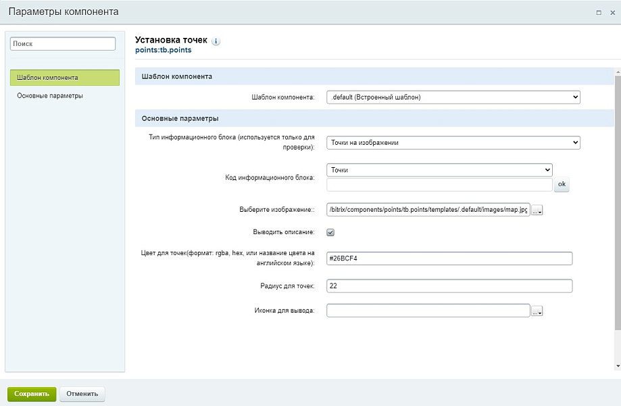Click the image path input field
This screenshot has height=406, width=621.
coord(428,210)
